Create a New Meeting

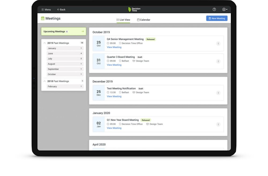tap(217, 18)
